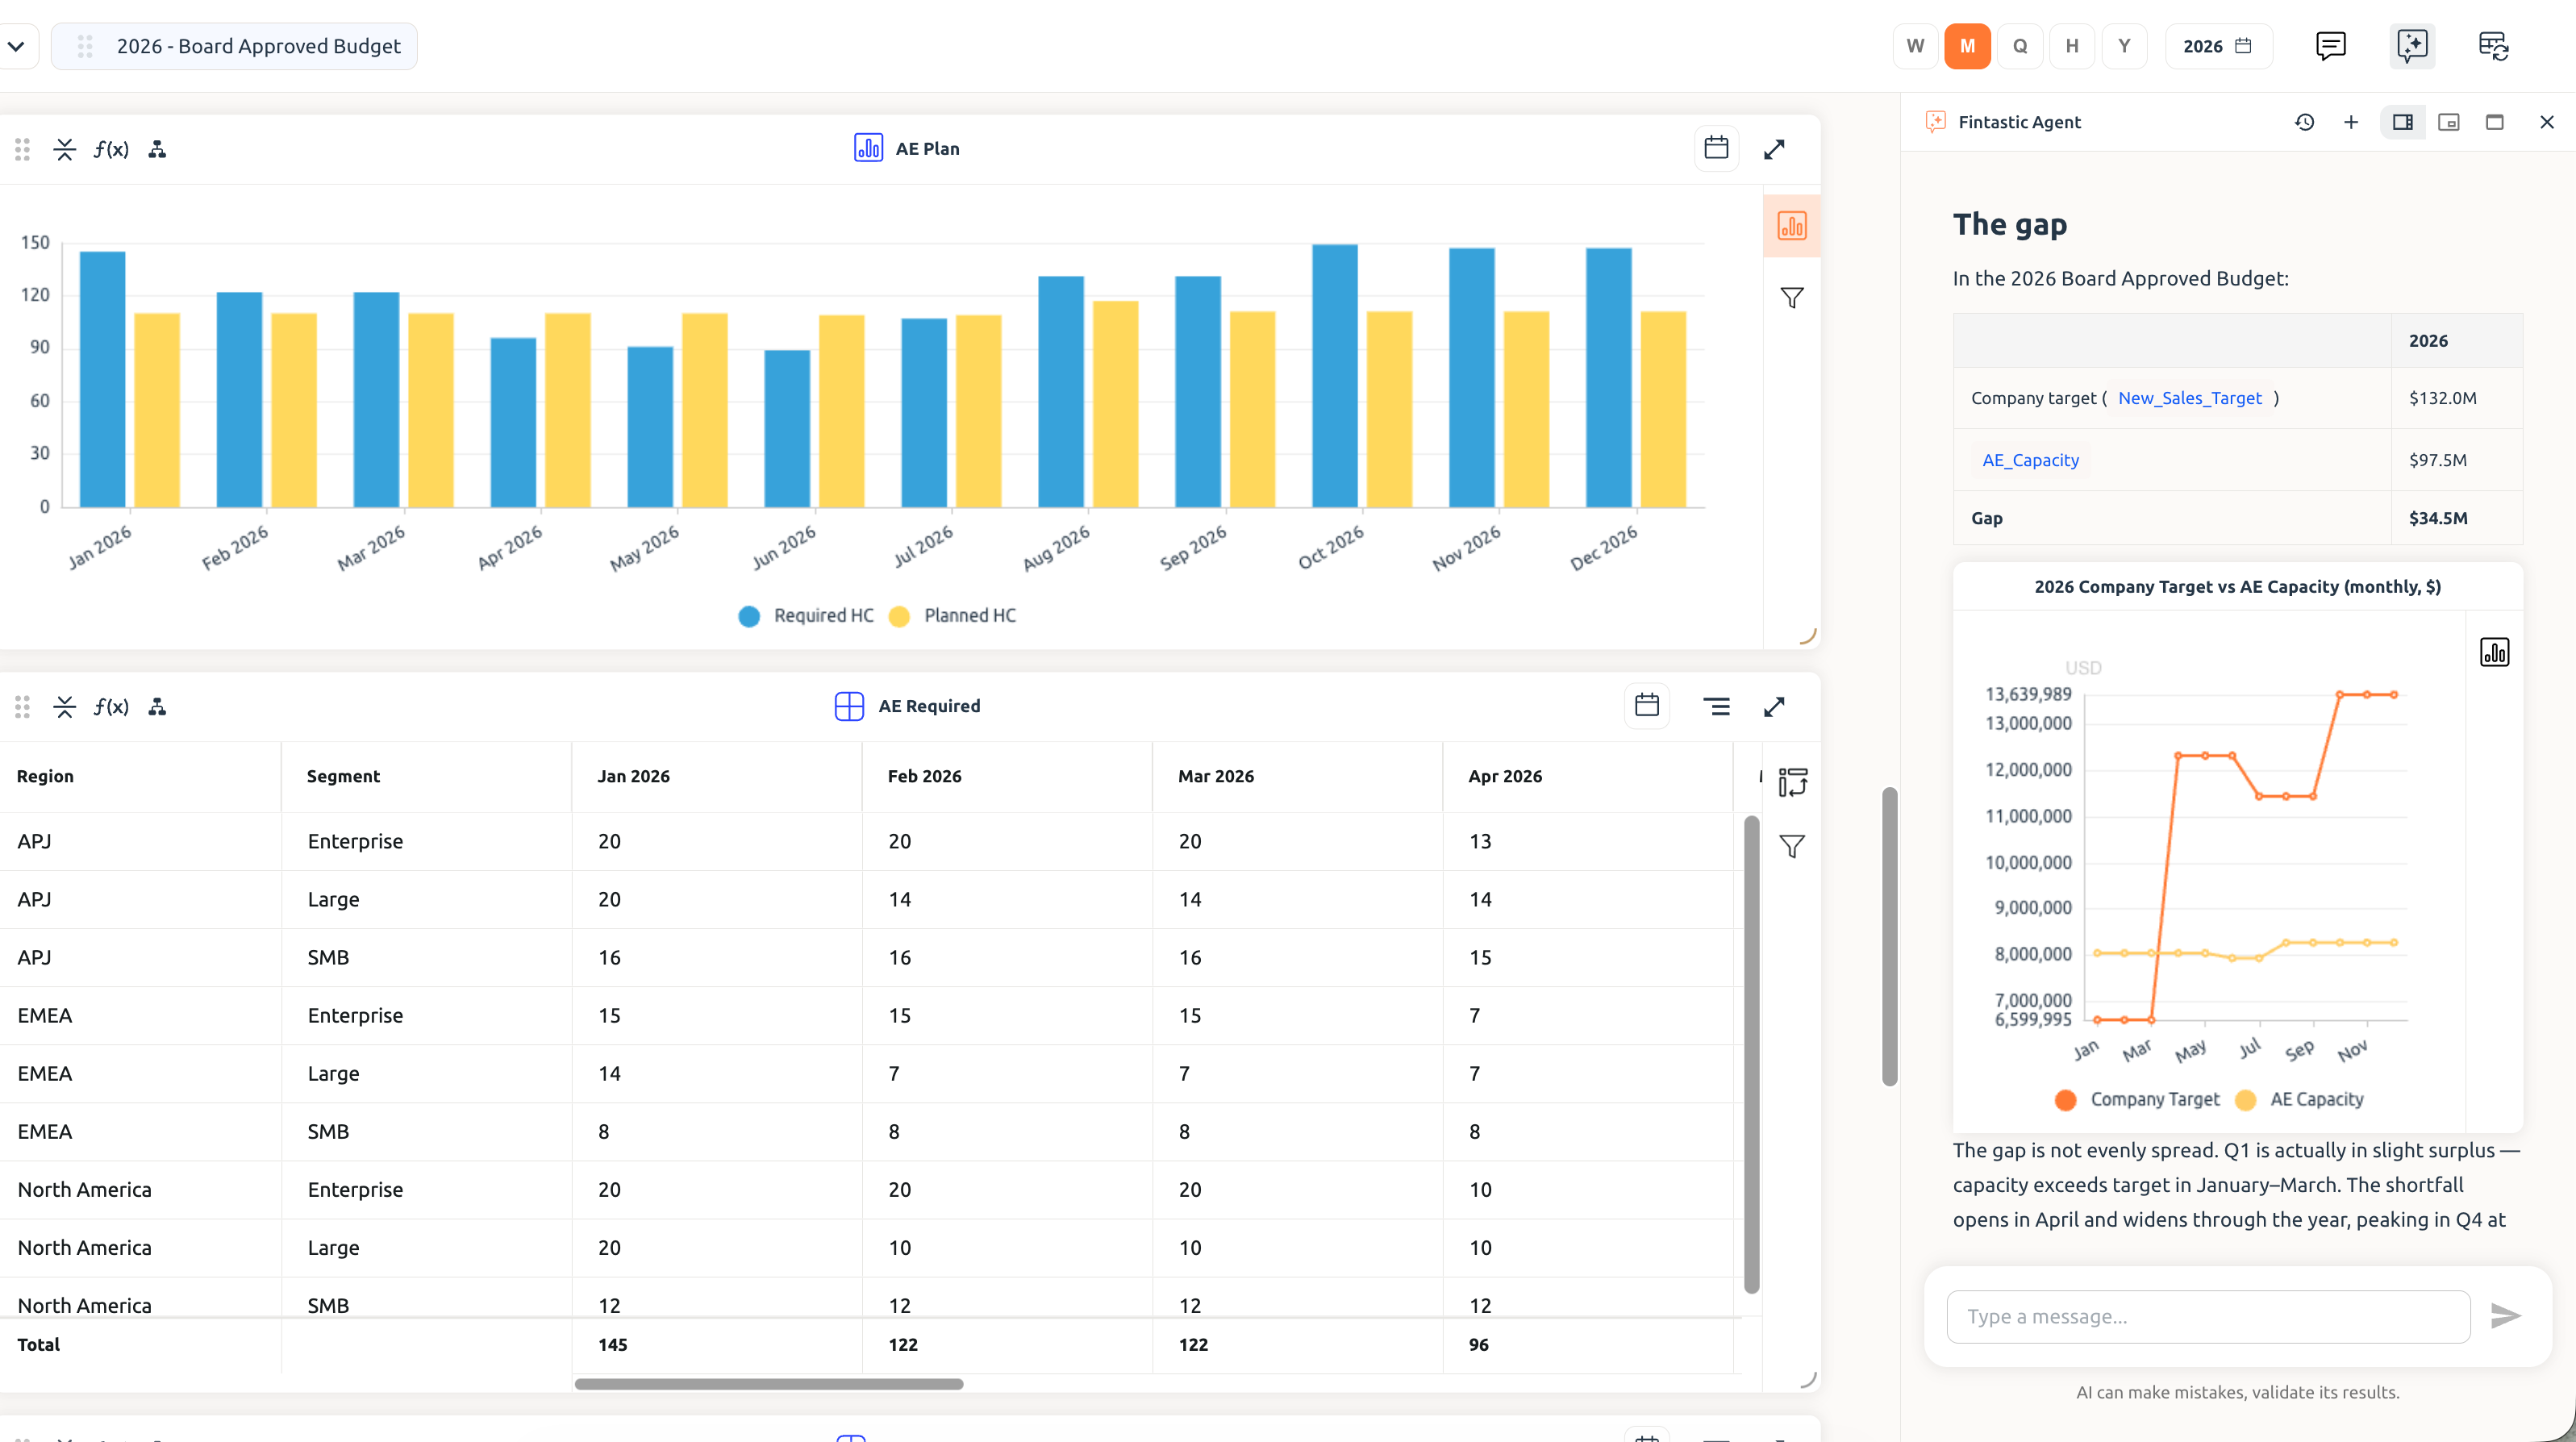The height and width of the screenshot is (1442, 2576).
Task: Open the pivot layout icon in AE Required sidebar
Action: [x=1792, y=782]
